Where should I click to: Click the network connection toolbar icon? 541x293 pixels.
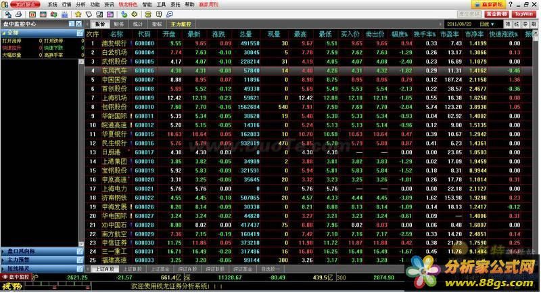click(8, 14)
